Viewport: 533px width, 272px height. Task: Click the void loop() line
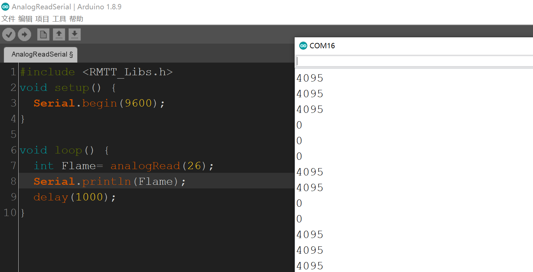64,150
